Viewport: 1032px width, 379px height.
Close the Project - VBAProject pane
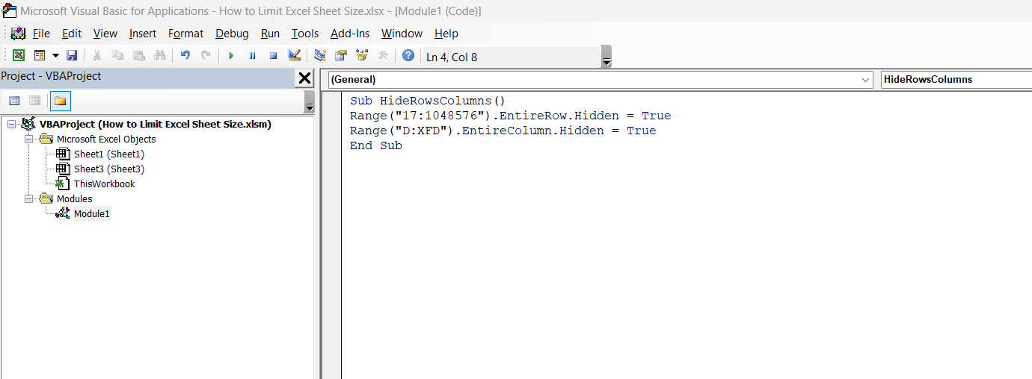click(305, 78)
